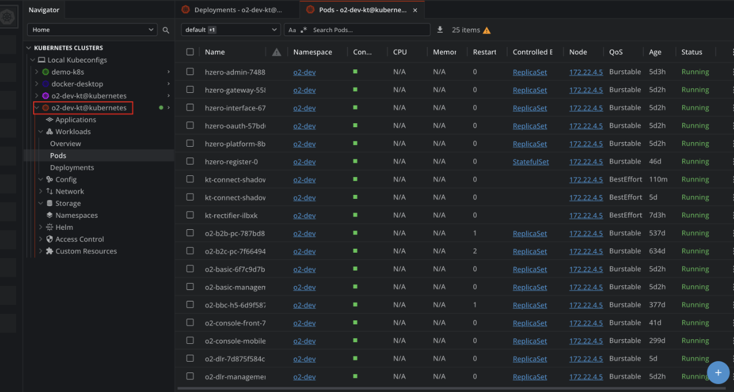This screenshot has width=734, height=392.
Task: Click the warning column header icon
Action: click(x=276, y=52)
